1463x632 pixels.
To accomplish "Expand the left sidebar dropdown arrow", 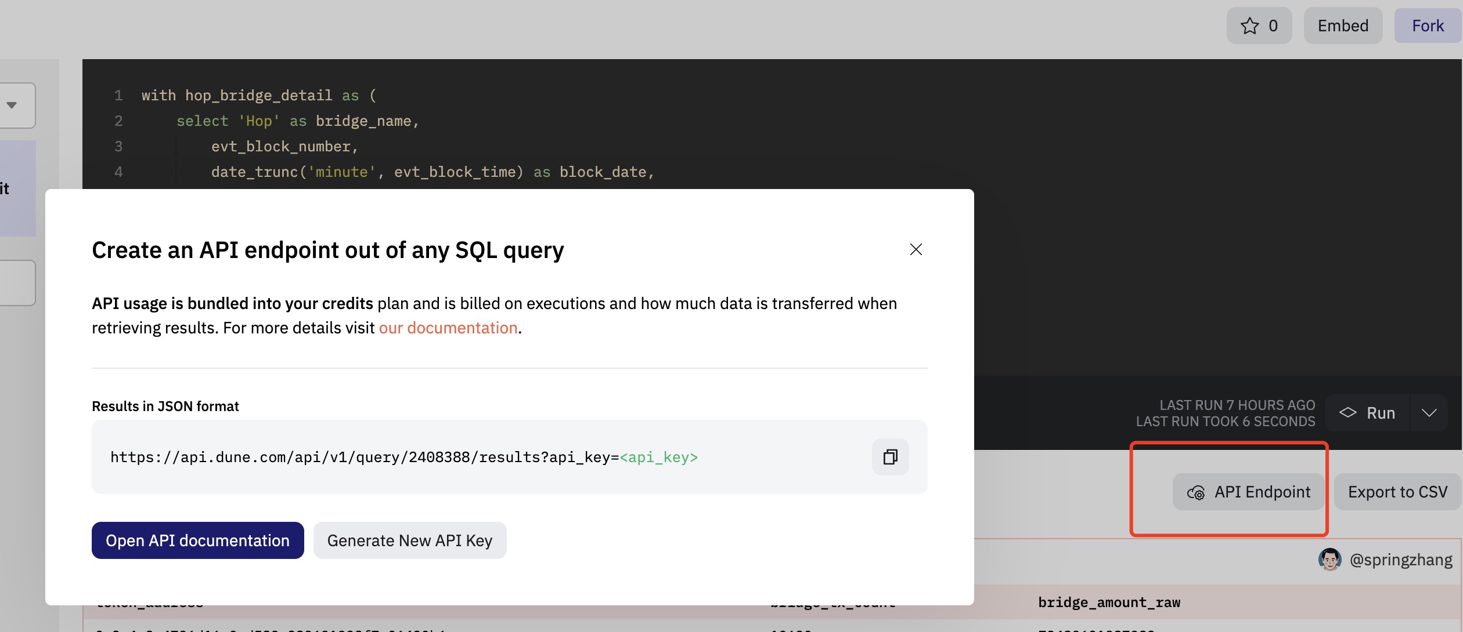I will click(x=12, y=105).
